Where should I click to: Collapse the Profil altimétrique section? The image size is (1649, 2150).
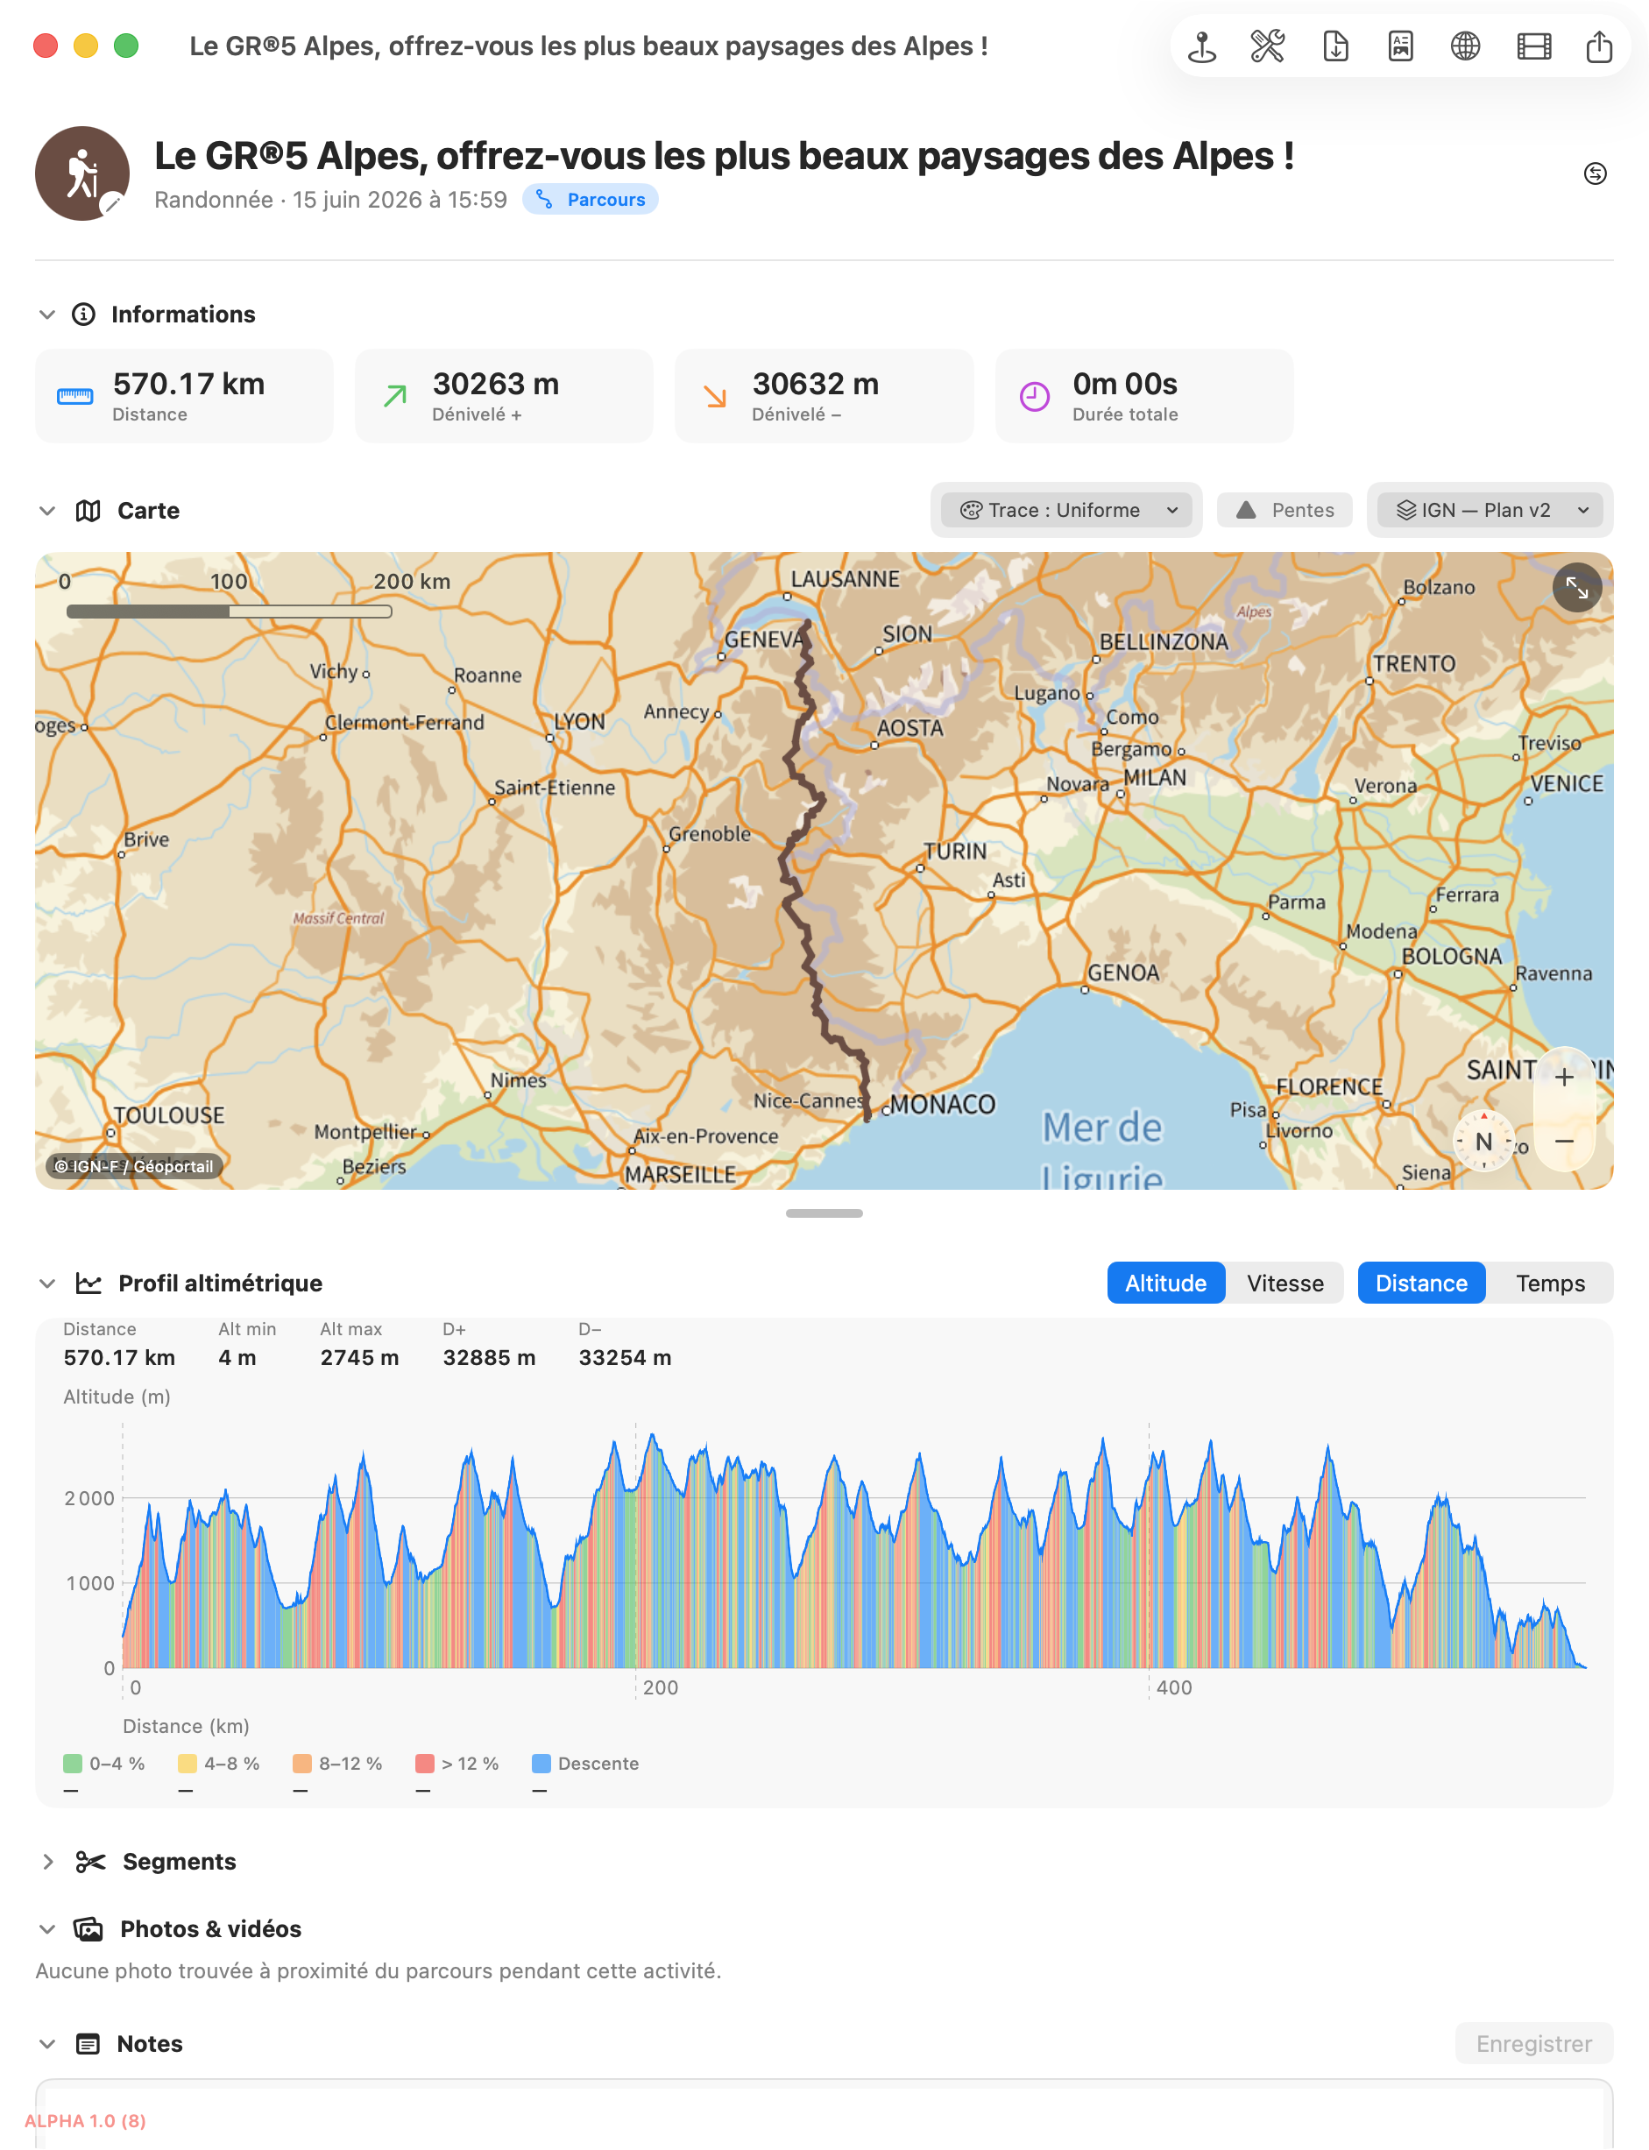pos(46,1284)
